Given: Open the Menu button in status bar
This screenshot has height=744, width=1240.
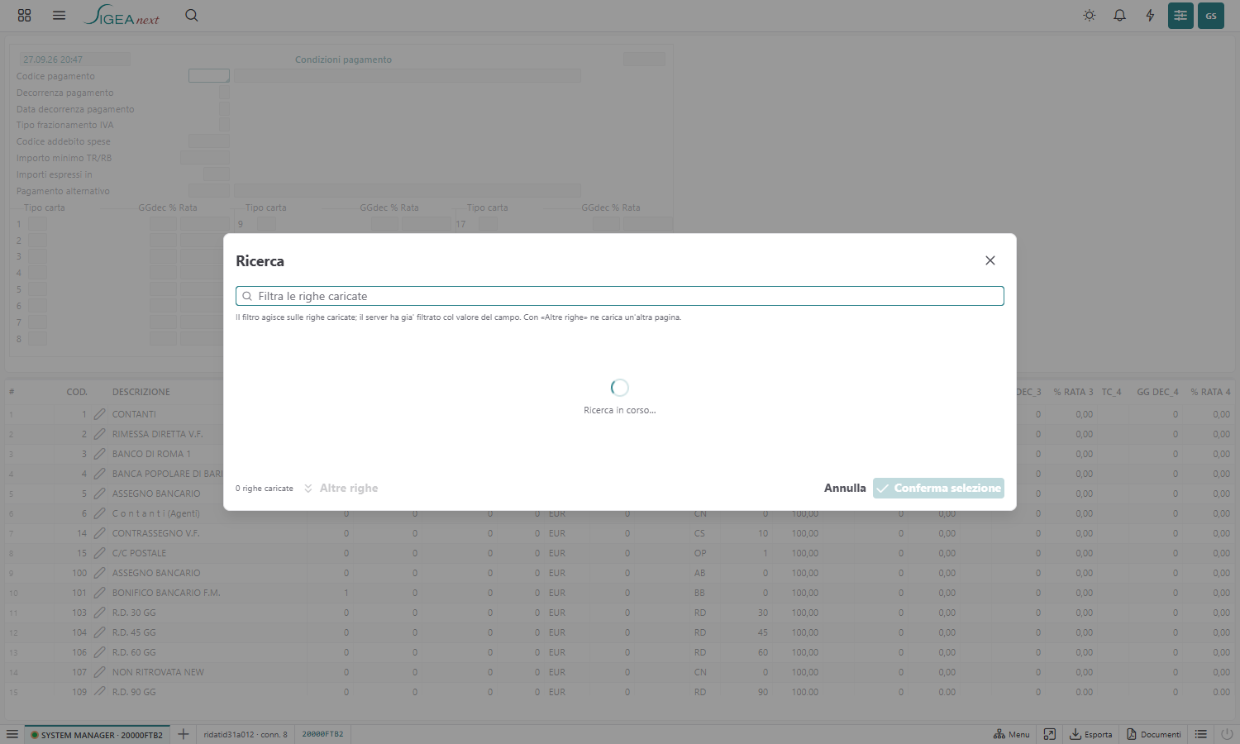Looking at the screenshot, I should pos(1012,734).
